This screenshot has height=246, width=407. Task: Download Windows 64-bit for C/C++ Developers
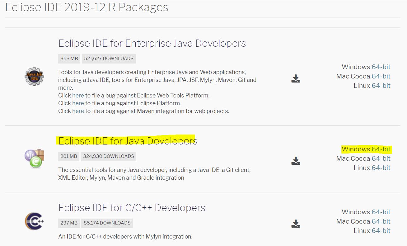[381, 212]
